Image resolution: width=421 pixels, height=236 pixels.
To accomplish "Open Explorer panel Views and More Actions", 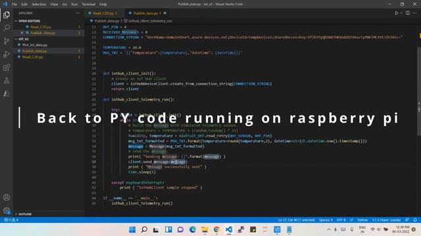I will 78,13.
